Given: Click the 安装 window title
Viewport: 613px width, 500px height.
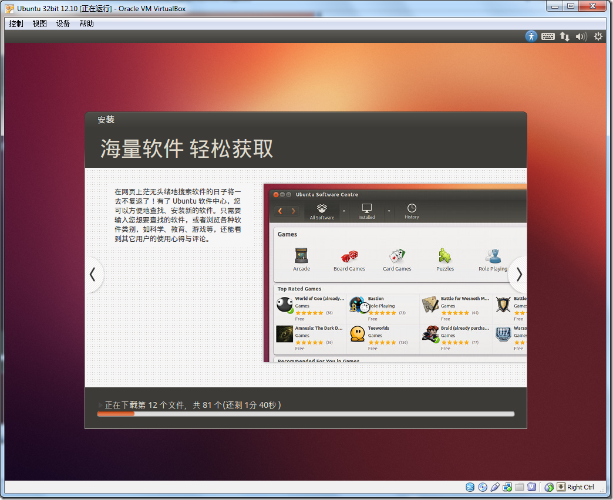Looking at the screenshot, I should click(106, 120).
